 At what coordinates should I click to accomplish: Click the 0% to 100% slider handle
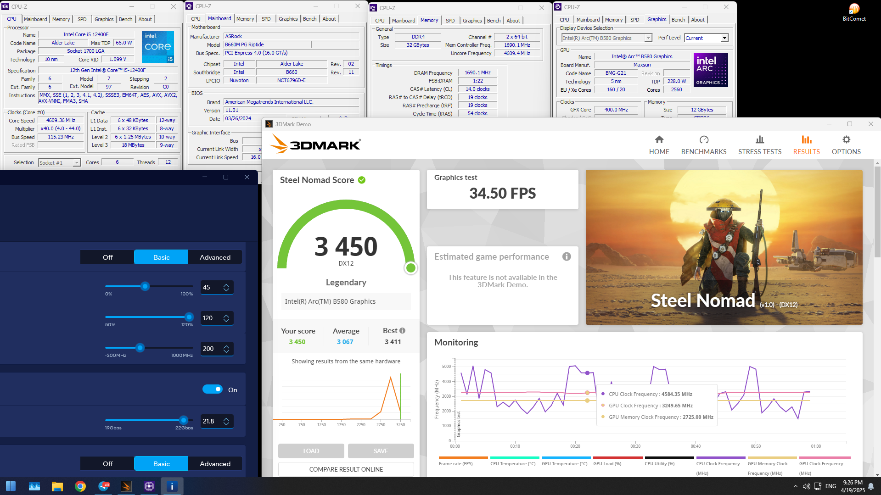pos(145,286)
